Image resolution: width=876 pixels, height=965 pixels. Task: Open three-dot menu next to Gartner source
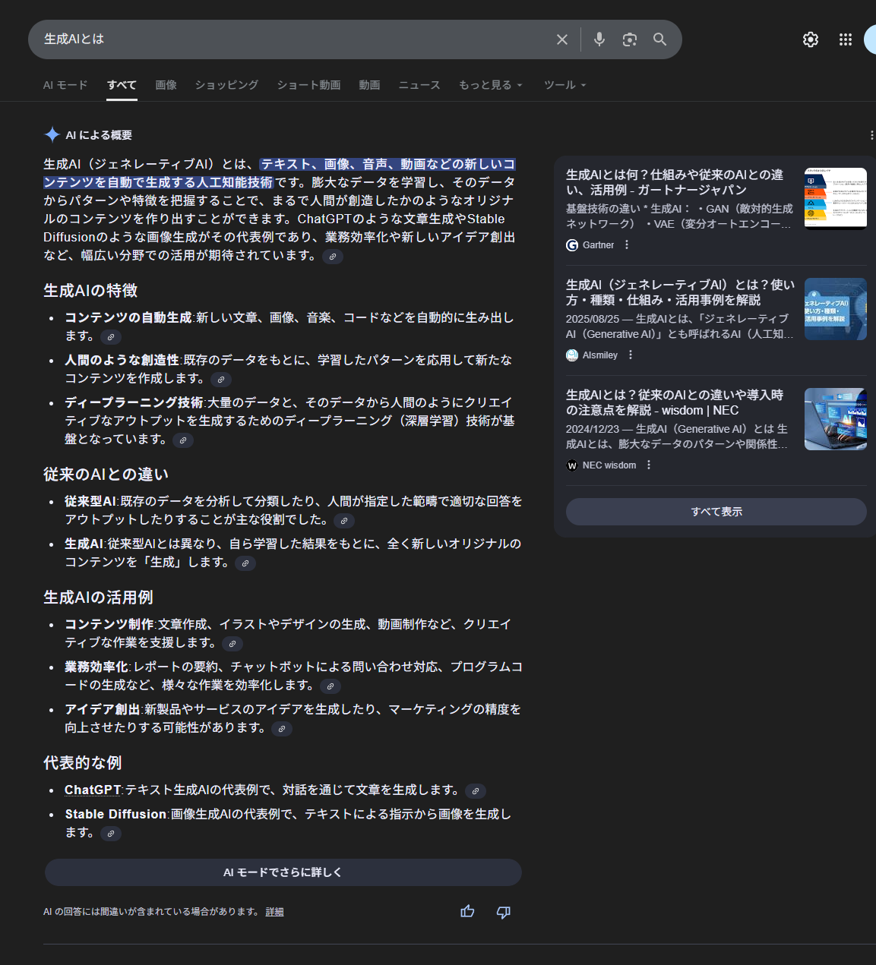click(627, 244)
